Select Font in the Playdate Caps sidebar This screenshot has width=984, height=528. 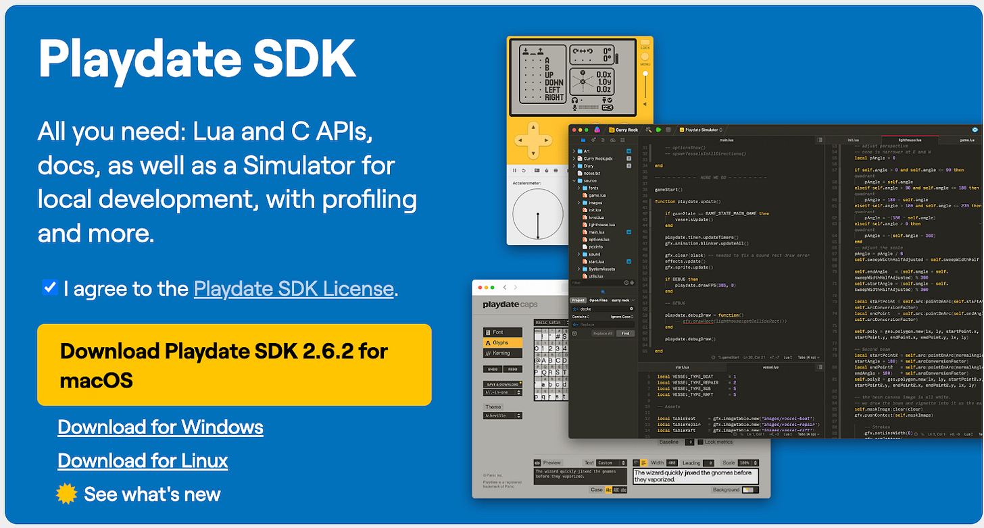pos(503,332)
